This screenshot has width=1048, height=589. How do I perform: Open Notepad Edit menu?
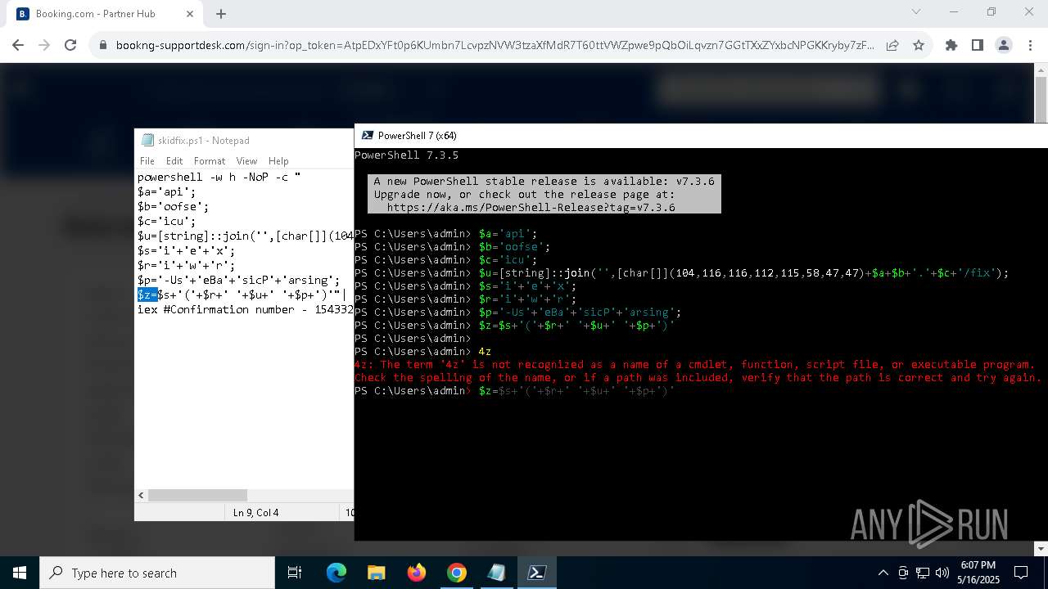point(174,161)
